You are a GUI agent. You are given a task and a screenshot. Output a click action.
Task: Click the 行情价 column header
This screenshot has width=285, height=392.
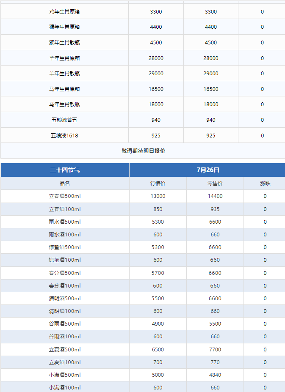click(x=158, y=183)
